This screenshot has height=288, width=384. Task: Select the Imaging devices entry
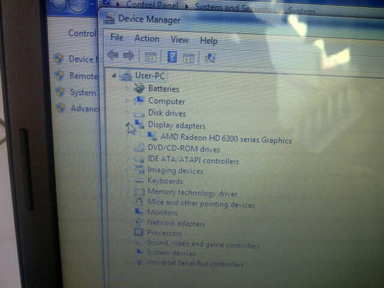click(175, 170)
